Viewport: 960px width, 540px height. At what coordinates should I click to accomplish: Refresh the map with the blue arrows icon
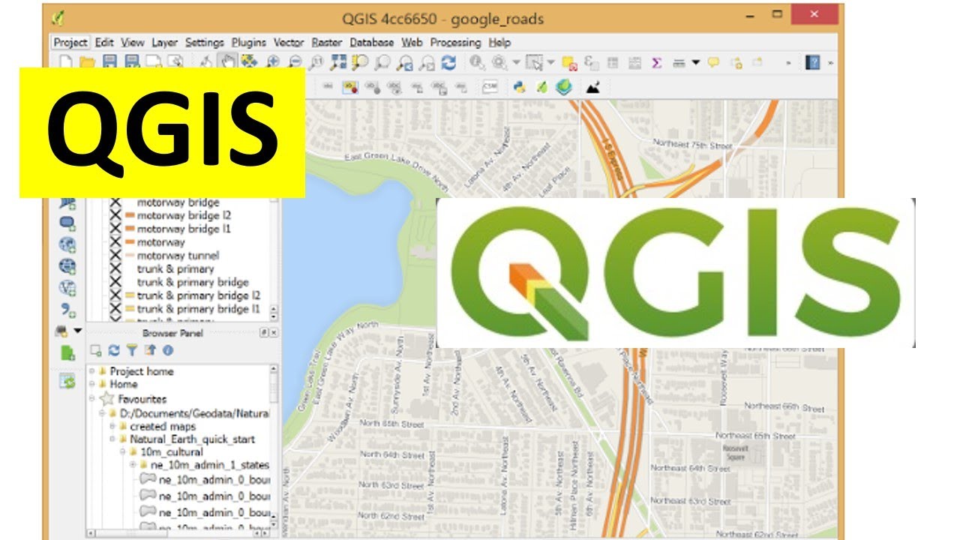448,62
